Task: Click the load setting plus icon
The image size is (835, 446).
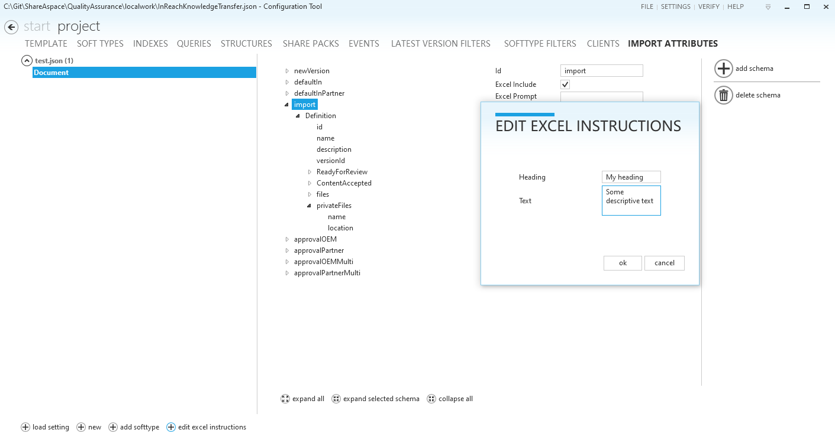Action: (25, 427)
